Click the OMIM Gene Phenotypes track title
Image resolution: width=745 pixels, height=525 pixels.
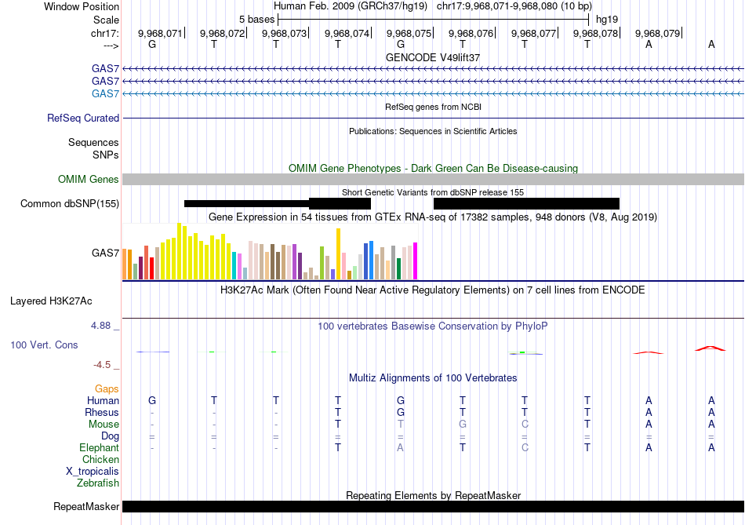[433, 169]
